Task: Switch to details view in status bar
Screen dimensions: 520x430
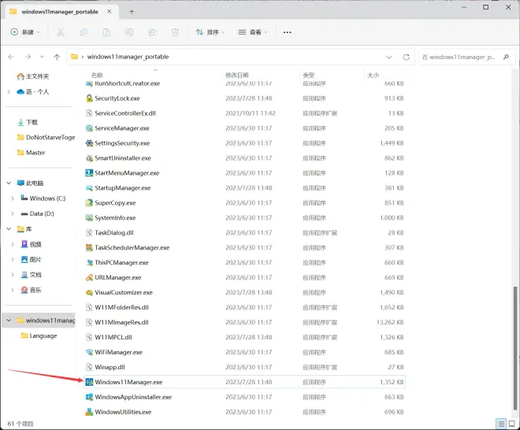Action: pos(501,424)
